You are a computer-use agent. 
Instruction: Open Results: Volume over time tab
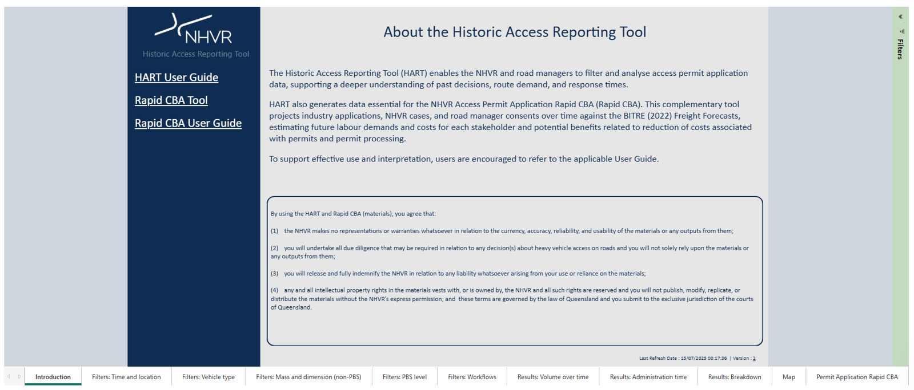click(x=553, y=377)
